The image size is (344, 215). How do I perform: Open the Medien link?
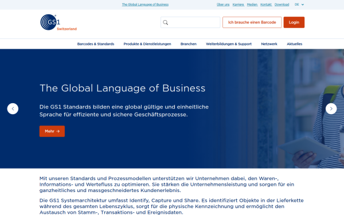(252, 5)
